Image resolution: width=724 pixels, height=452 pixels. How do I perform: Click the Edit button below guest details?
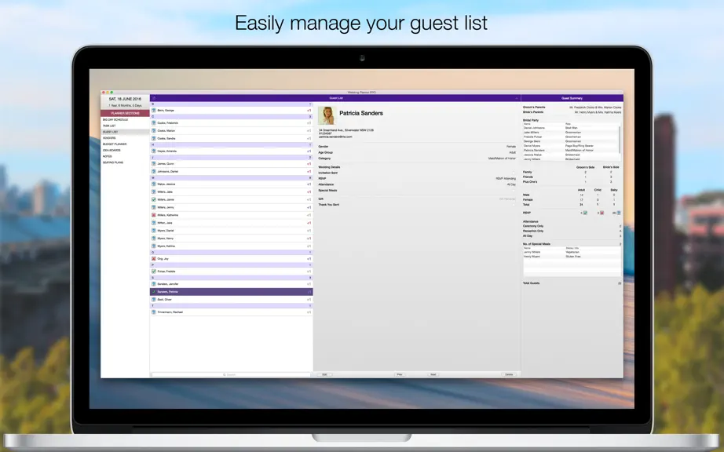coord(324,374)
